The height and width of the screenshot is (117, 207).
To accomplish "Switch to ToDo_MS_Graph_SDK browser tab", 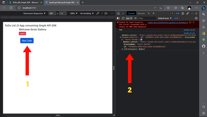I will [26, 2].
